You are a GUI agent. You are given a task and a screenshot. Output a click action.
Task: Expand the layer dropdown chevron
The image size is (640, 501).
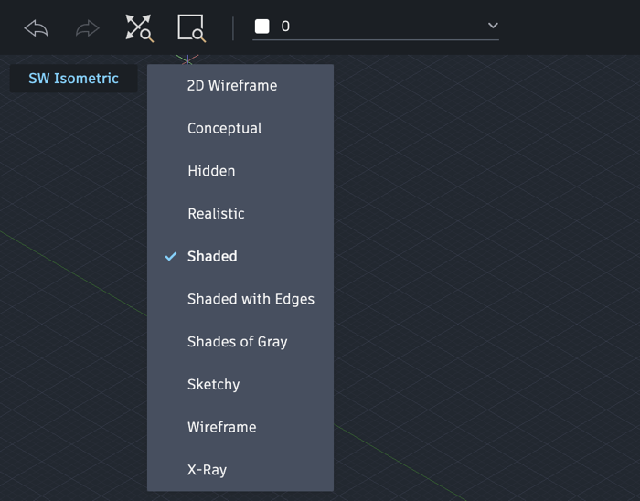(493, 27)
